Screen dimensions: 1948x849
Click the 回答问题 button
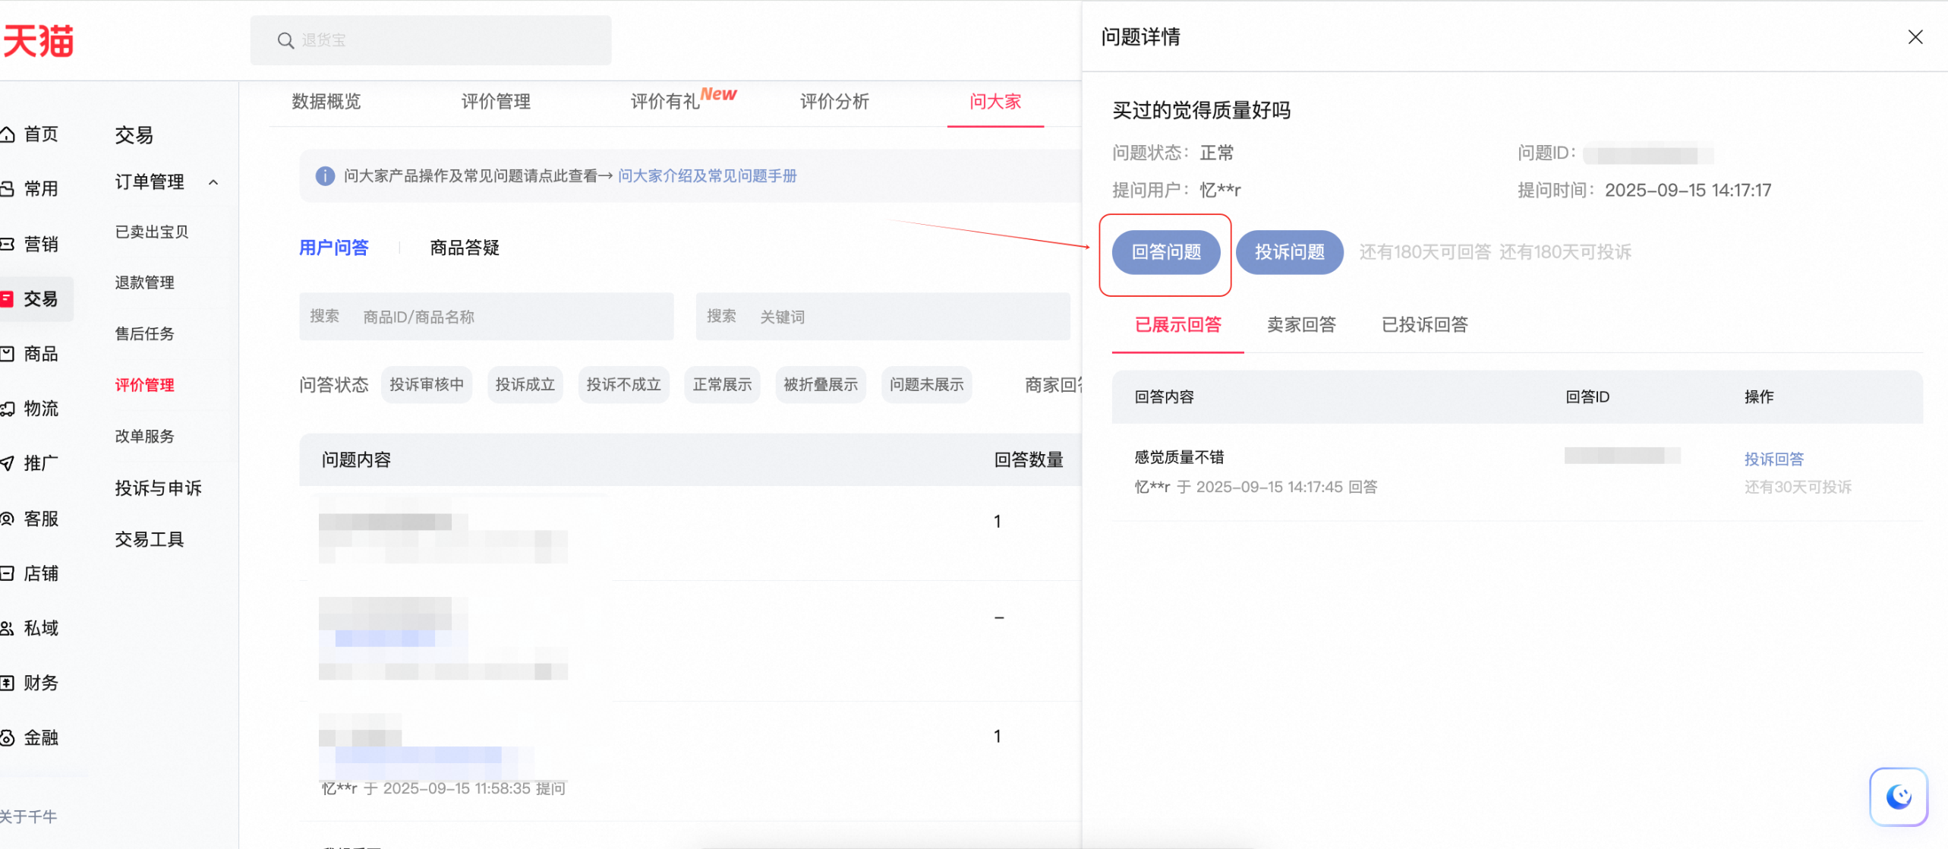1166,252
